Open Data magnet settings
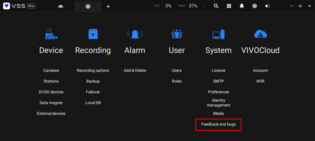 [51, 103]
